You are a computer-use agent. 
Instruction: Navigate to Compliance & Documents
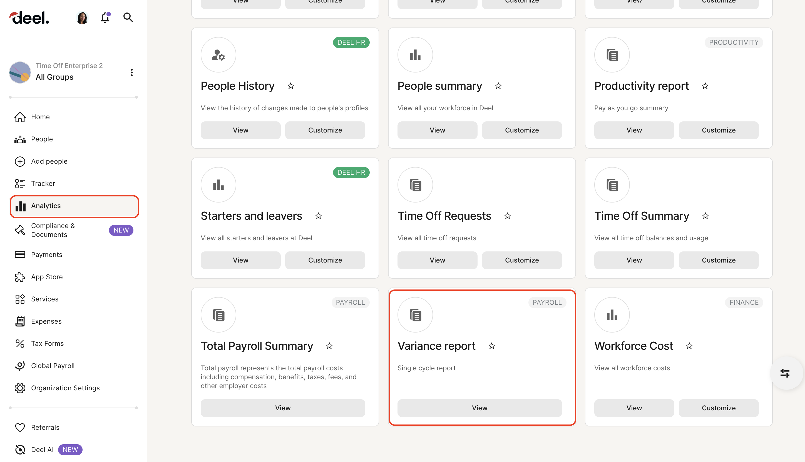53,230
